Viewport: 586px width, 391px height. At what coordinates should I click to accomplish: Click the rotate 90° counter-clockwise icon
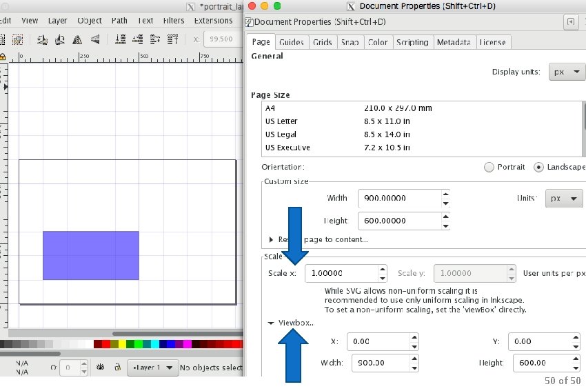click(42, 39)
